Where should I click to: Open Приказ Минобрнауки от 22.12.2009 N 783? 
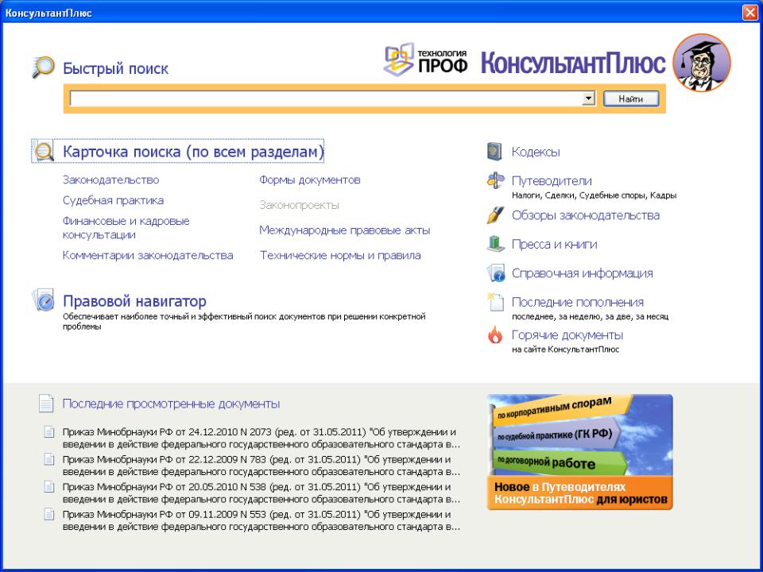coord(261,466)
